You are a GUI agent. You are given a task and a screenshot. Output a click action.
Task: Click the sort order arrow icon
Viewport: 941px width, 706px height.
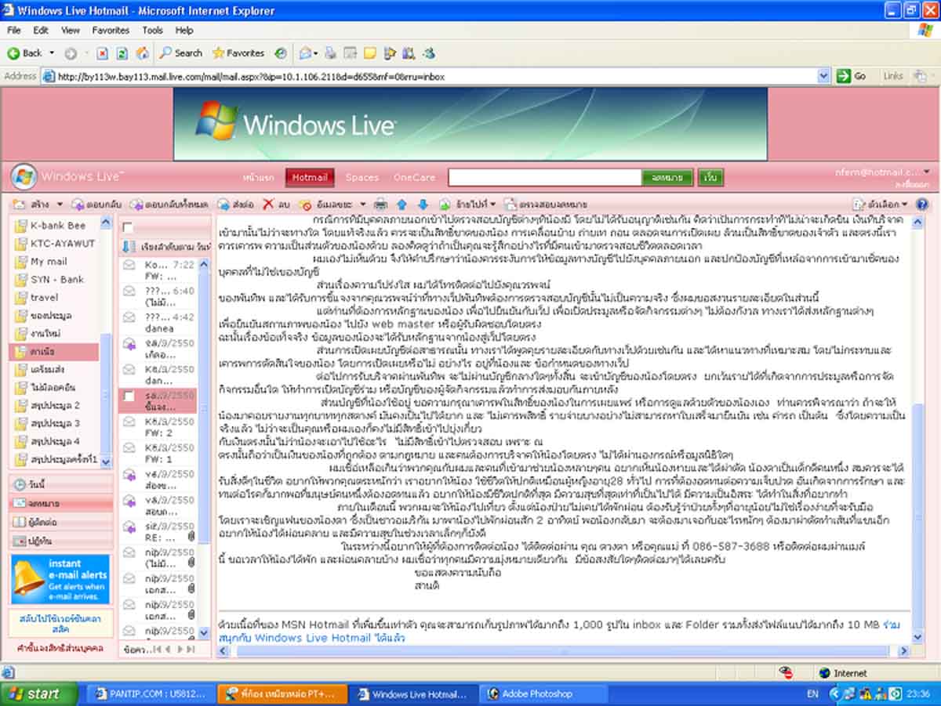pyautogui.click(x=129, y=246)
